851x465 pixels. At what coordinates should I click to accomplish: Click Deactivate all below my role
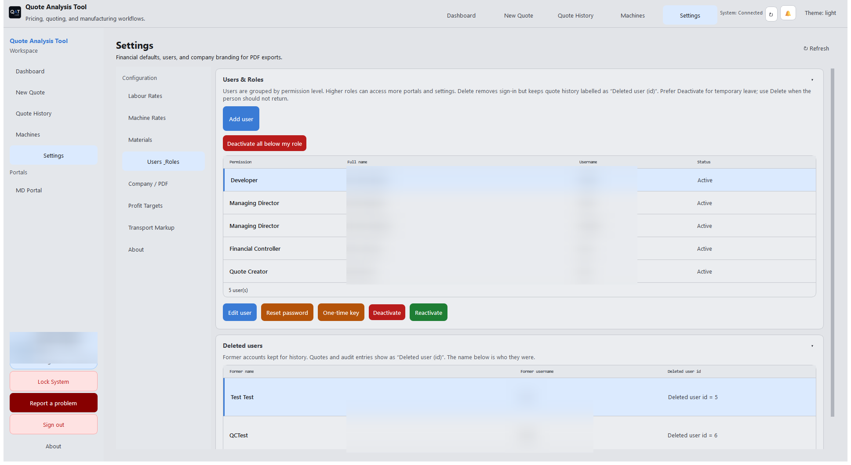coord(265,144)
